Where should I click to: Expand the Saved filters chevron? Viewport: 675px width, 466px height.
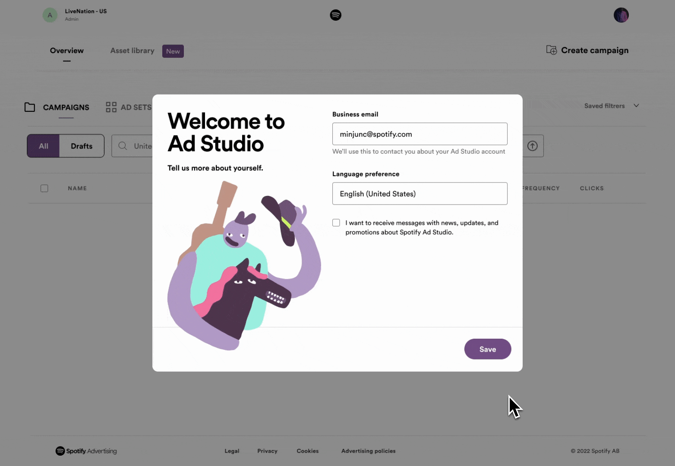(x=636, y=106)
